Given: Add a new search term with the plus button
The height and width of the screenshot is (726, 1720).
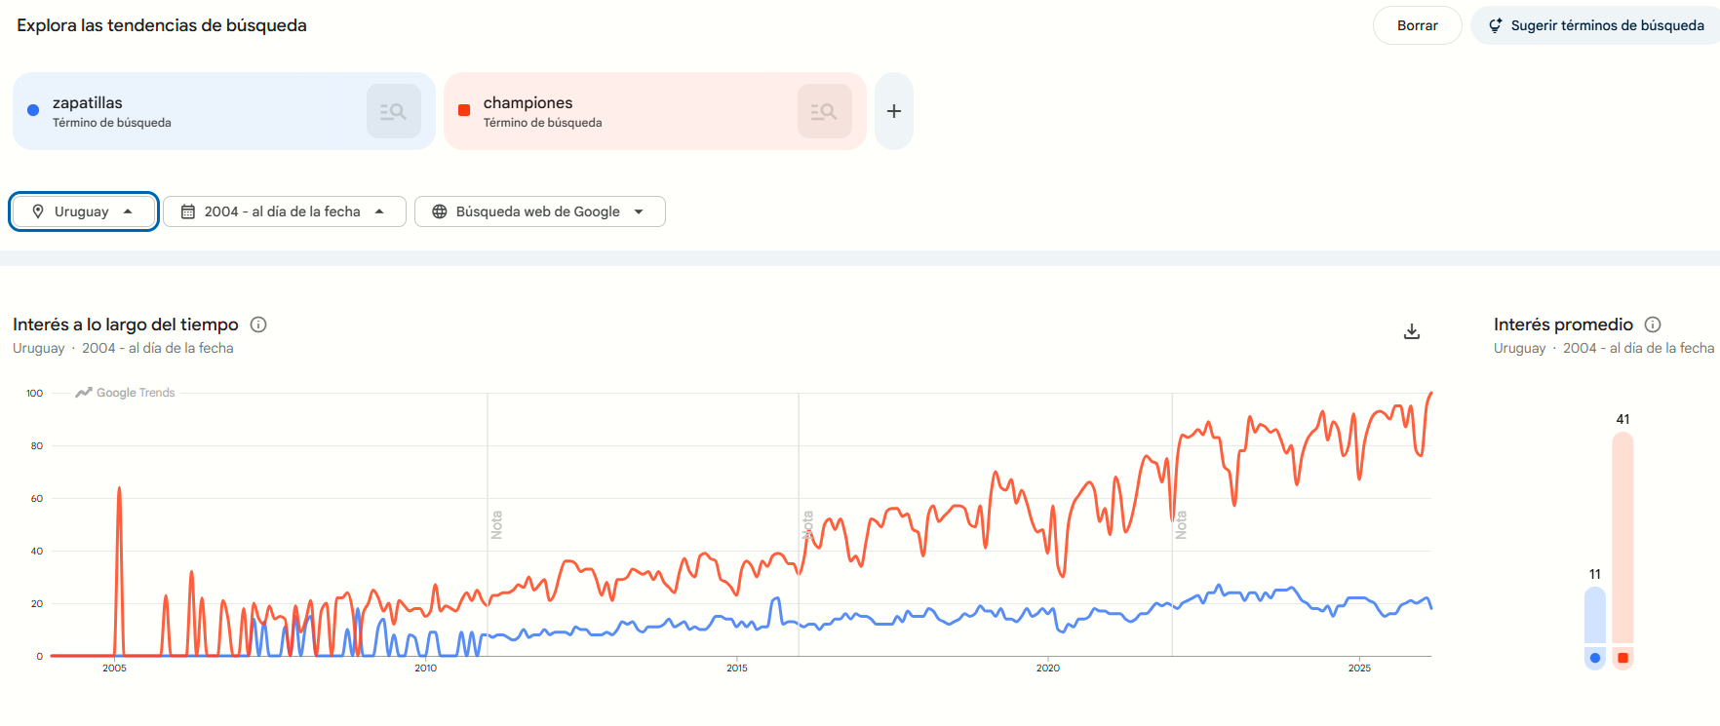Looking at the screenshot, I should tap(893, 110).
